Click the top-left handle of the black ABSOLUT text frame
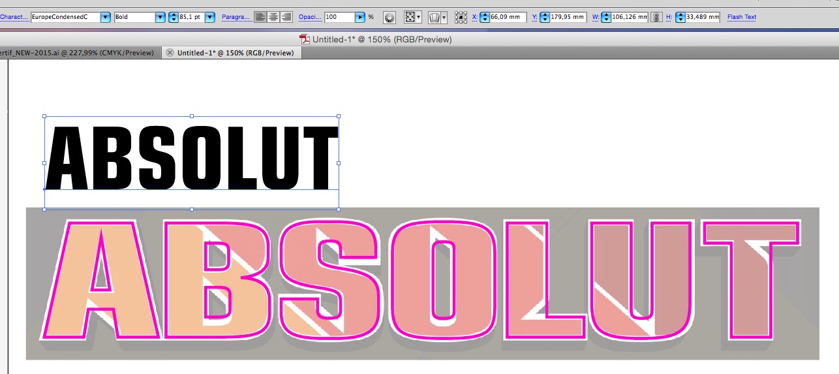The image size is (839, 374). 44,116
